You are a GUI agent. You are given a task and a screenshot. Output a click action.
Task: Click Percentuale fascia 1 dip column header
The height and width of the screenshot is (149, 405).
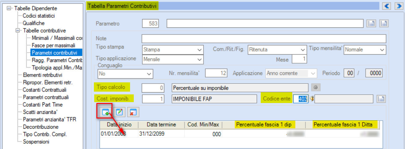tap(264, 125)
